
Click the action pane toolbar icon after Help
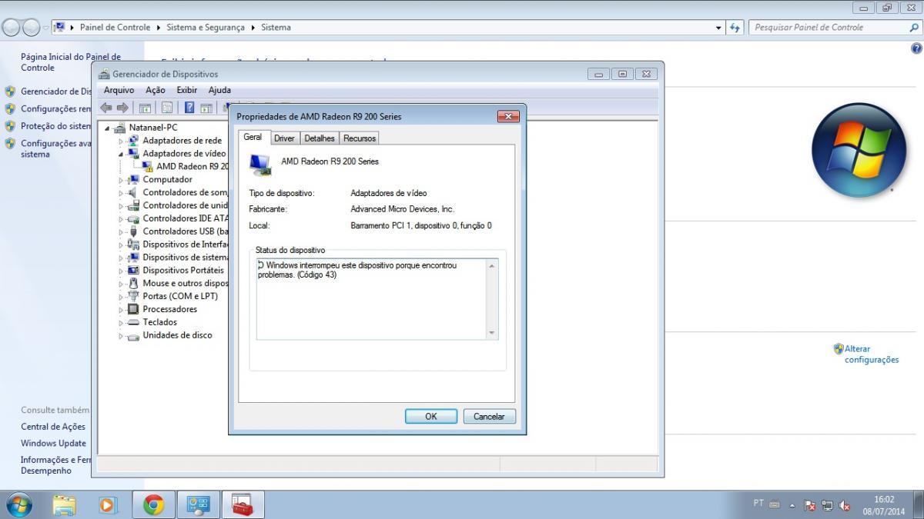pos(206,108)
